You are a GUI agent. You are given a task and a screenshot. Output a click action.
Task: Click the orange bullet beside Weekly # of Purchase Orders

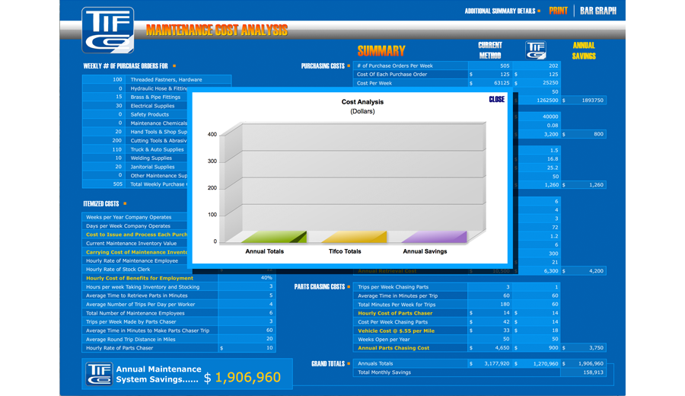[x=174, y=66]
